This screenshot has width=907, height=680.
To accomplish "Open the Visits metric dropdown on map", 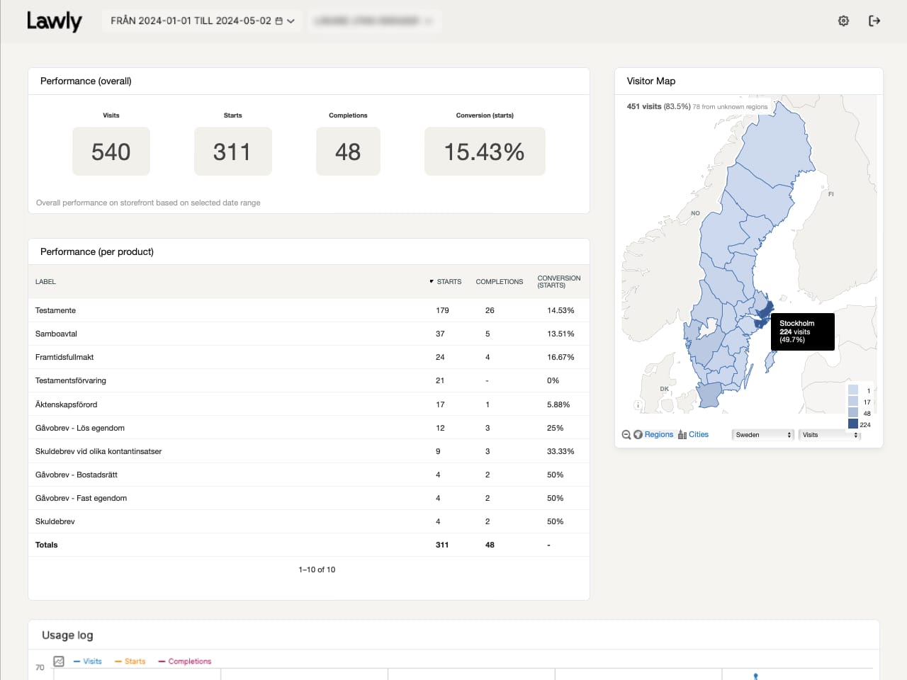I will point(829,435).
